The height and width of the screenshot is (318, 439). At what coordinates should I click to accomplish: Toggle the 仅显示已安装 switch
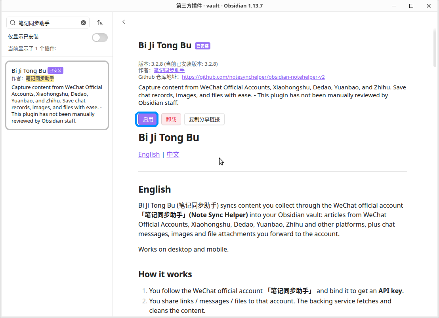(x=100, y=38)
